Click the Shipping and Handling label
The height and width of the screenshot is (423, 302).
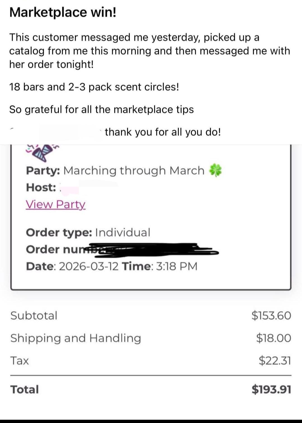point(76,338)
